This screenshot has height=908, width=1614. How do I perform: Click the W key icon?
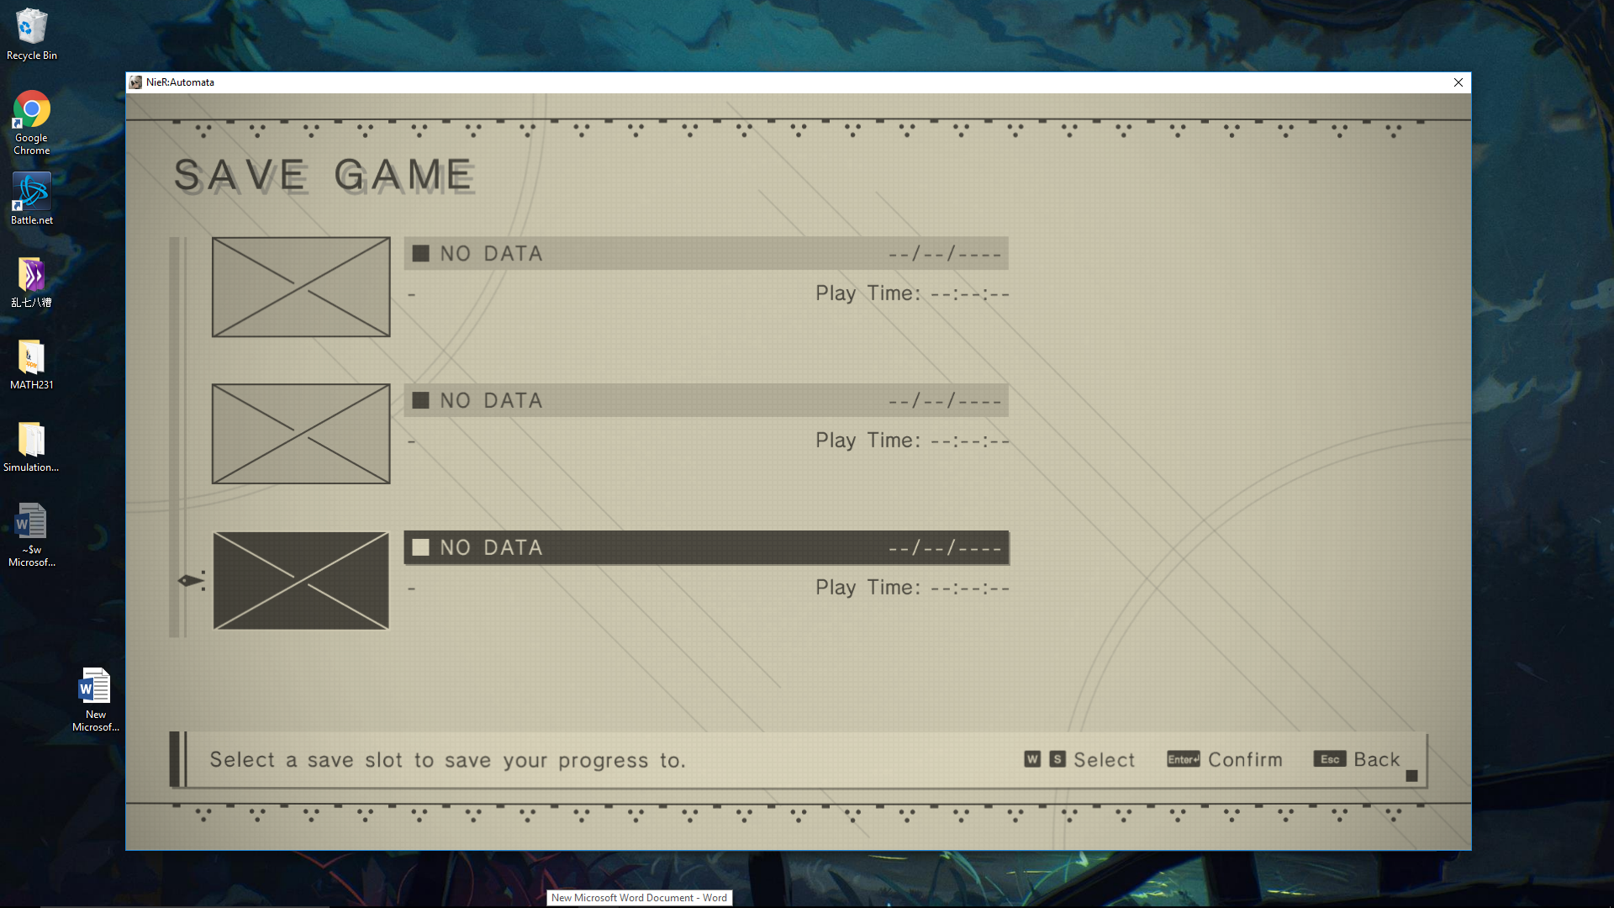[x=1032, y=759]
